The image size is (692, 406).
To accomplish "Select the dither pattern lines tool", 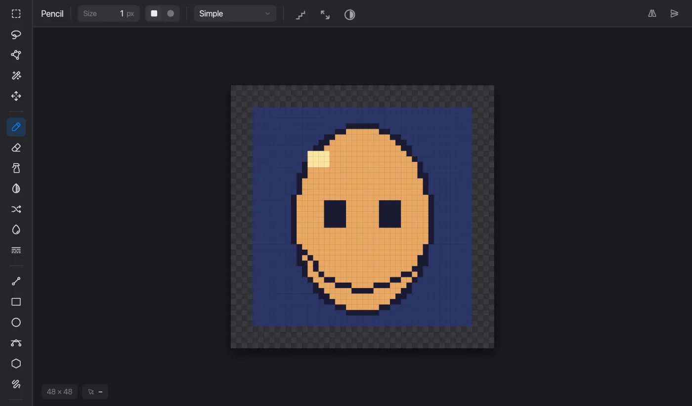I will click(16, 250).
